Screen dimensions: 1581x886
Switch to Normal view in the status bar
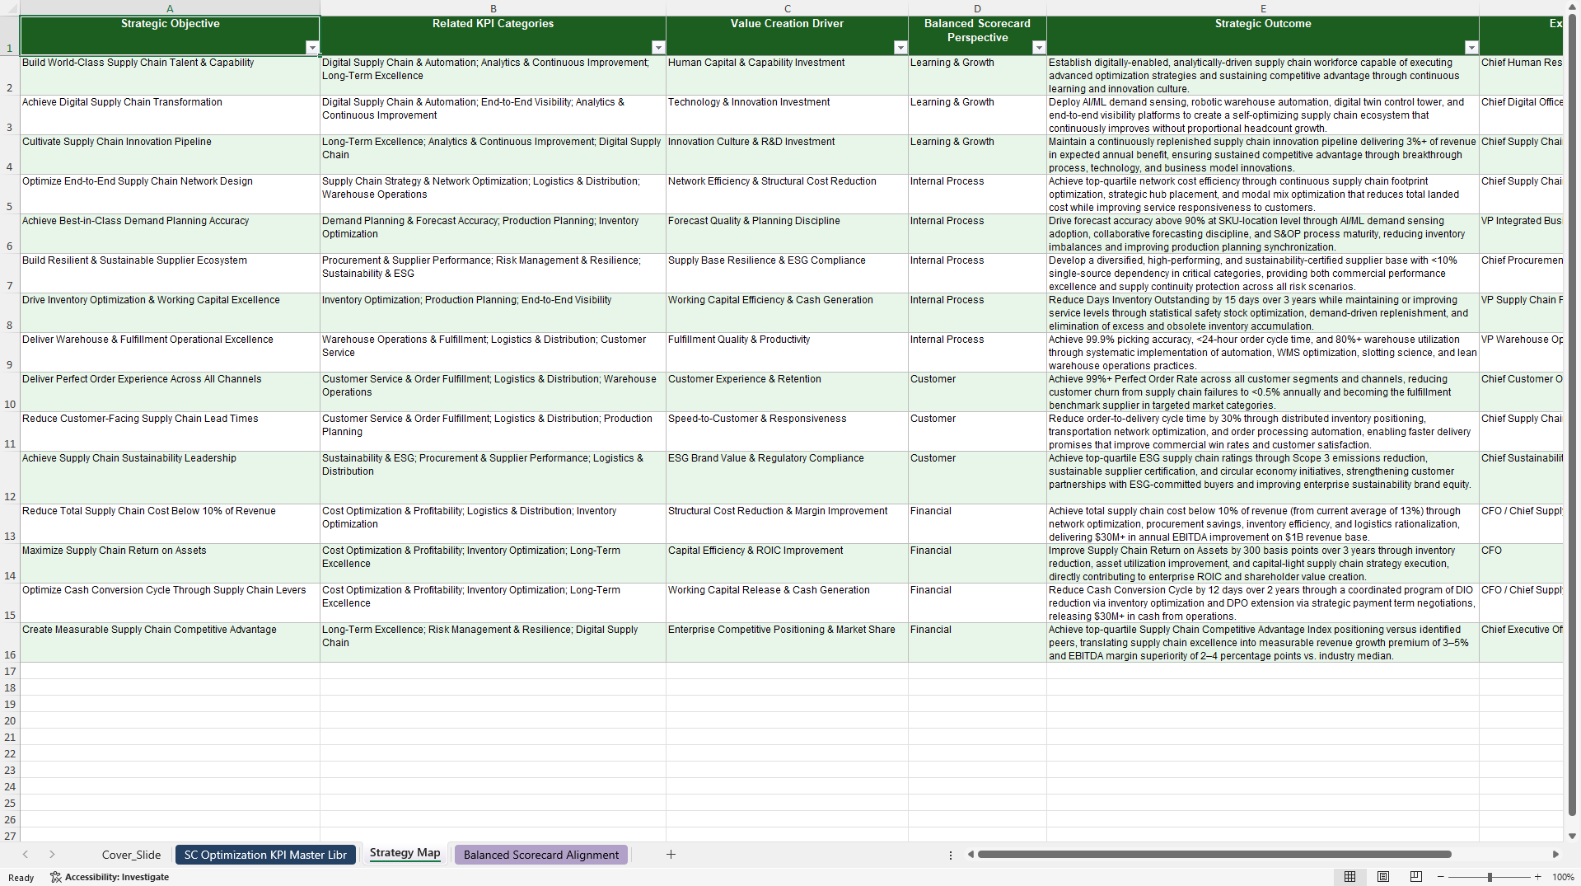click(x=1349, y=877)
